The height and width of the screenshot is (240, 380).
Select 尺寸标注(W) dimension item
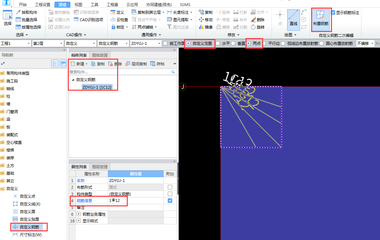tap(27, 235)
